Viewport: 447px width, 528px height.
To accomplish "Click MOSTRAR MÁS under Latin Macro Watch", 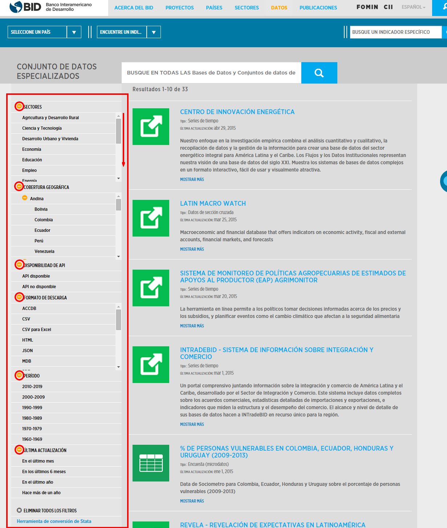I will tap(192, 249).
